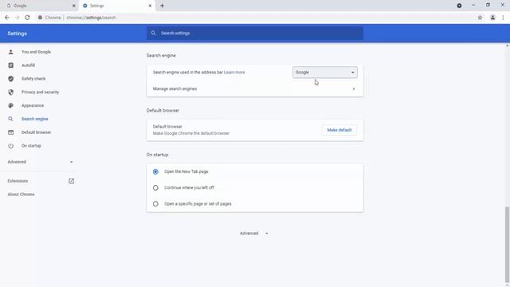The width and height of the screenshot is (510, 287).
Task: Open Extensions via external link icon
Action: [x=71, y=181]
